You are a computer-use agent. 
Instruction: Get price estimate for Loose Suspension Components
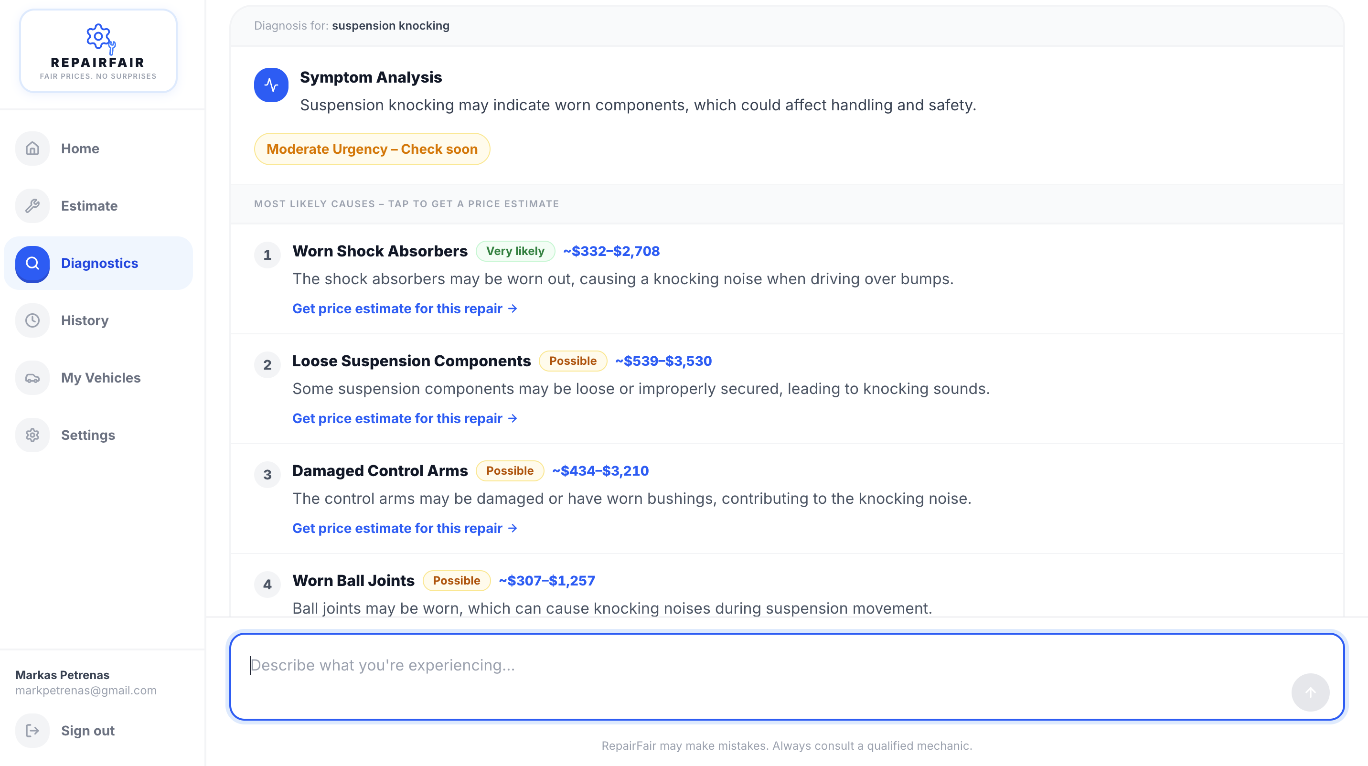tap(405, 418)
